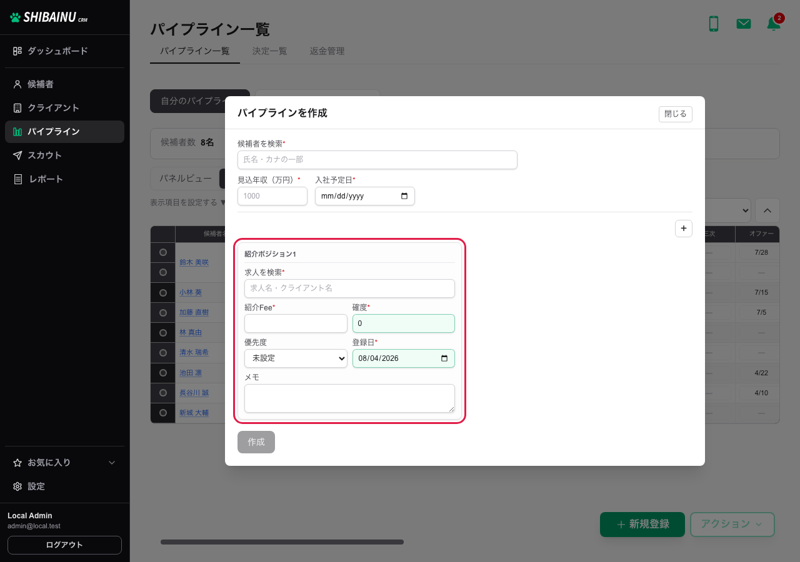Expand 表示項目を設定する options
800x562 pixels.
(187, 202)
